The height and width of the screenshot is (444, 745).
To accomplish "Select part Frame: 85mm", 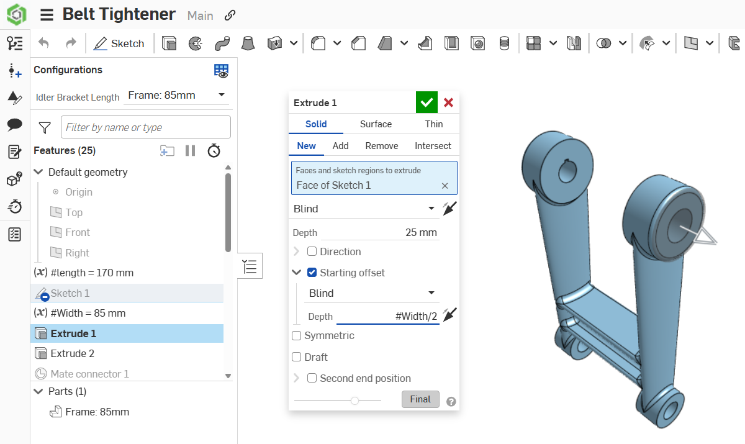I will 89,412.
